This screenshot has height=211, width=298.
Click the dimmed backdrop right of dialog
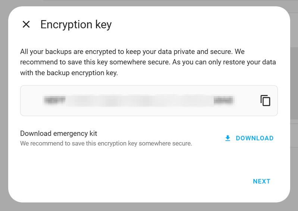tap(294, 104)
